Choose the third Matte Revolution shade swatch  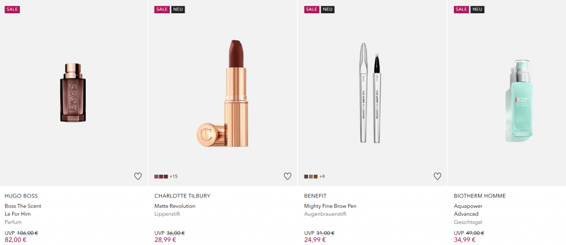(165, 176)
